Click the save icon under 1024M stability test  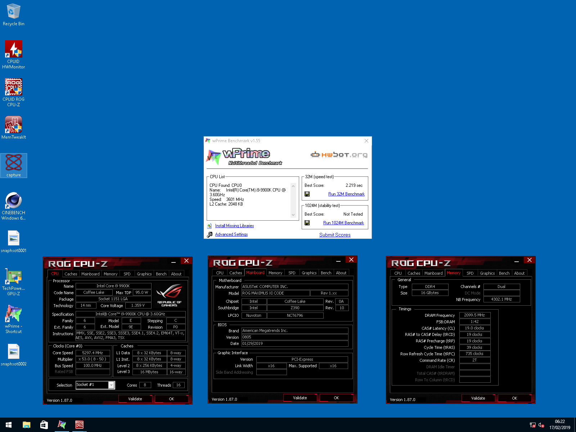(307, 223)
